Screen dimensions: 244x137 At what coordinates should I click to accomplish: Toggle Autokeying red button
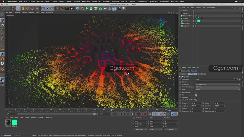145,114
